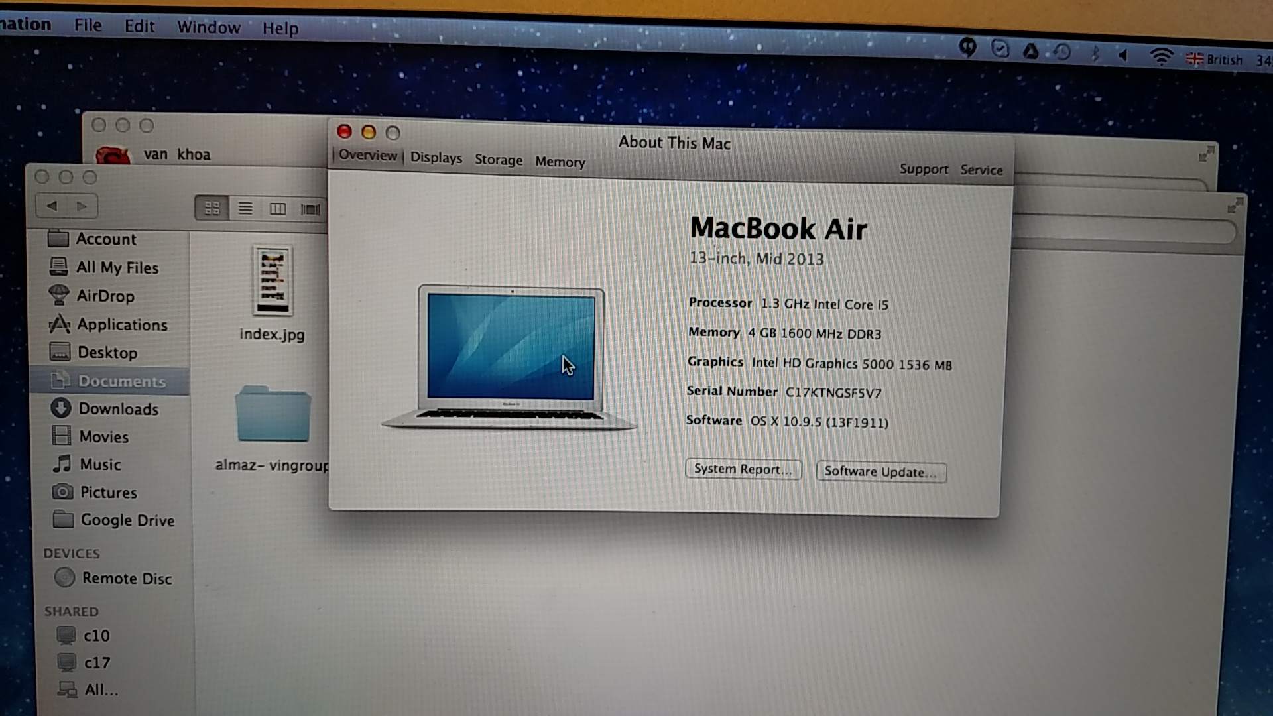Select Documents in Finder sidebar
Screen dimensions: 1273x716
point(109,381)
